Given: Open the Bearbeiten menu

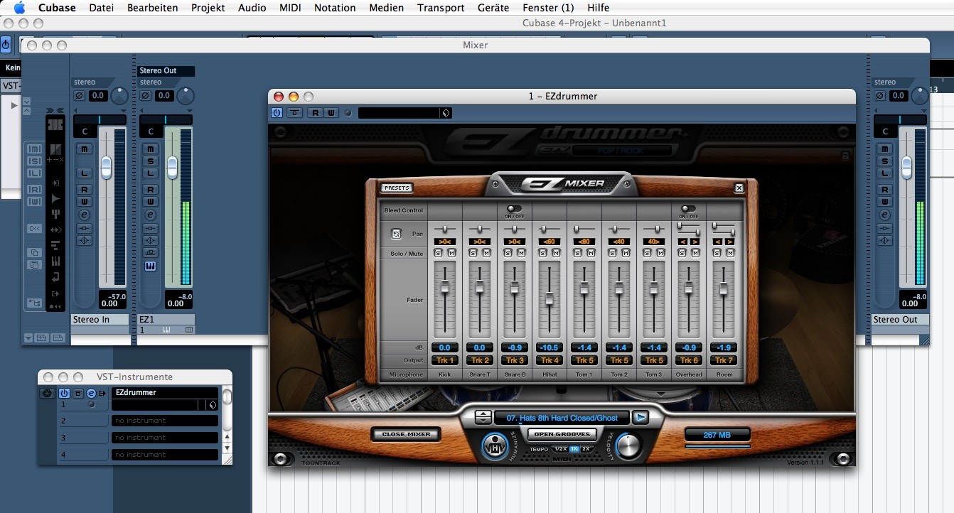Looking at the screenshot, I should coord(152,8).
